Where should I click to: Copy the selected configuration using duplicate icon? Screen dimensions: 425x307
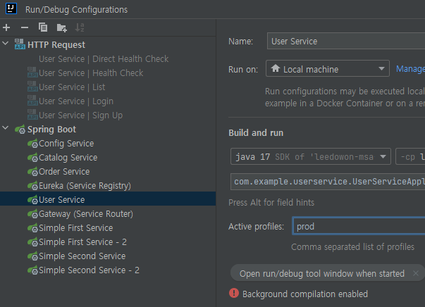[43, 27]
